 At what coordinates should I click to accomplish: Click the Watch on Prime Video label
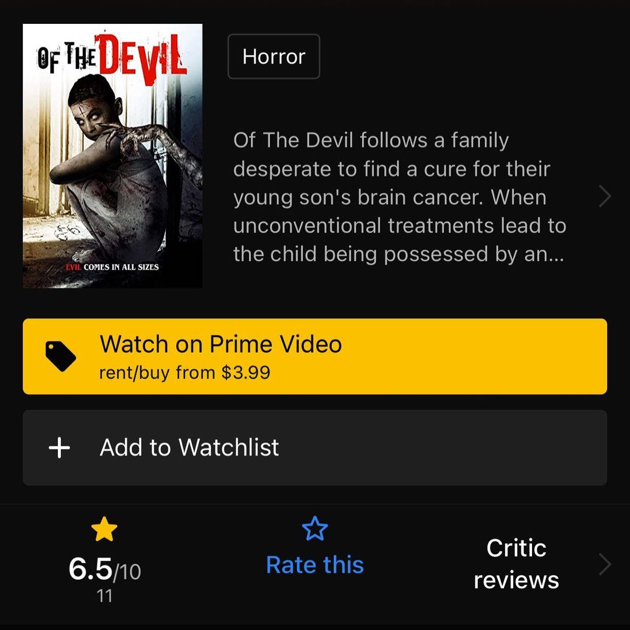220,344
